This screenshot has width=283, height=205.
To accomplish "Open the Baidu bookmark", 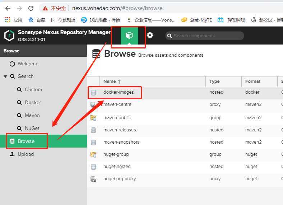I will [x=52, y=20].
